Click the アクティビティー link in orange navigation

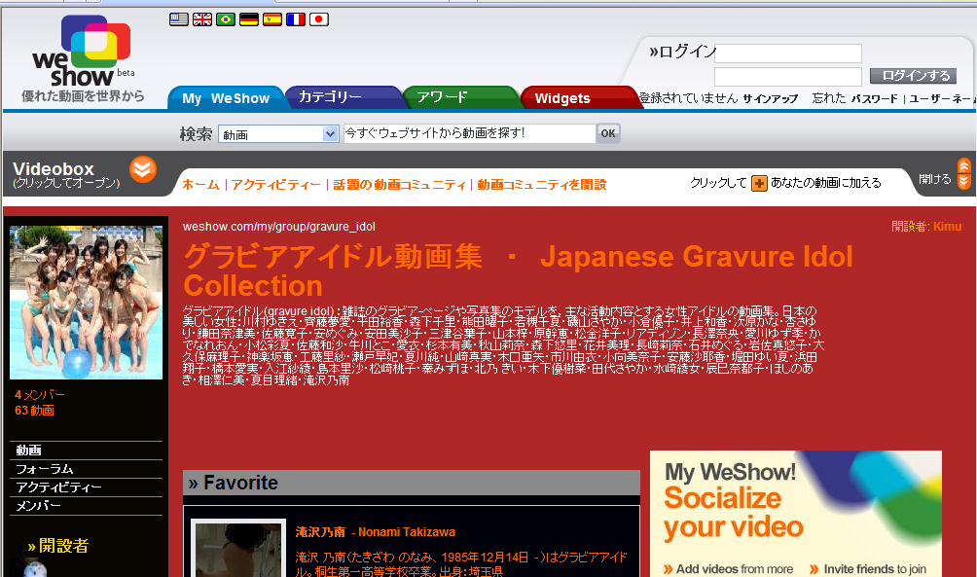[x=275, y=185]
